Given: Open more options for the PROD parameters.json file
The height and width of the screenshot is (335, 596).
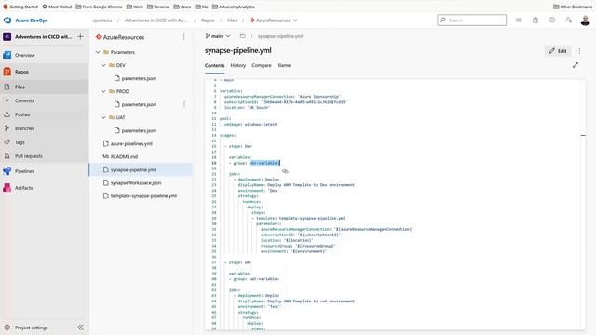Looking at the screenshot, I should coord(184,104).
